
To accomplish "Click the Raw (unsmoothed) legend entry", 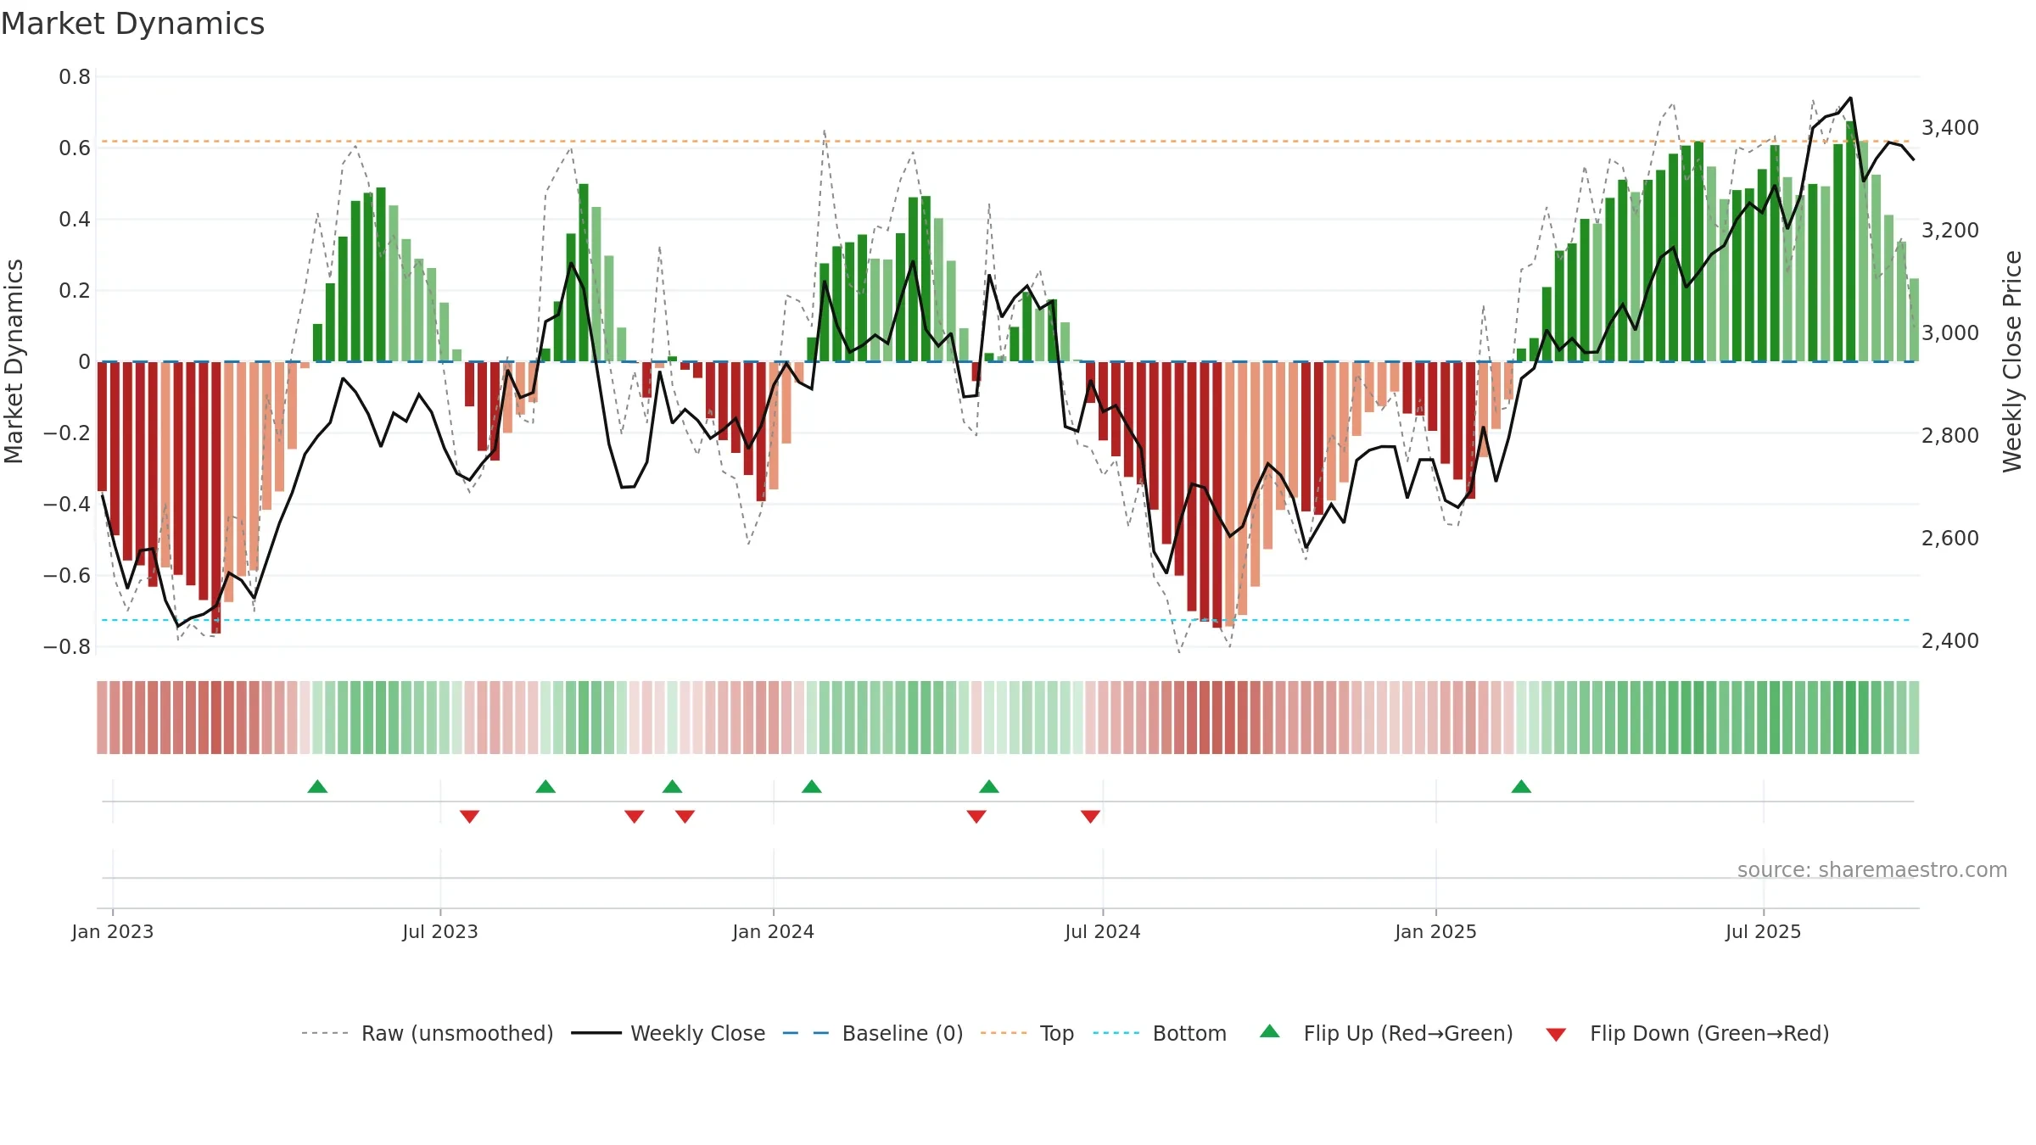I will tap(428, 1033).
